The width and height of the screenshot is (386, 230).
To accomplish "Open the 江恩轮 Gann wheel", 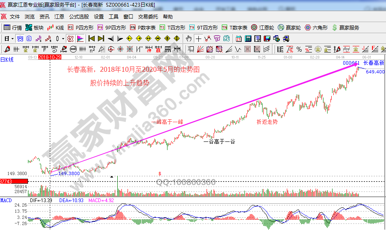I will [263, 28].
